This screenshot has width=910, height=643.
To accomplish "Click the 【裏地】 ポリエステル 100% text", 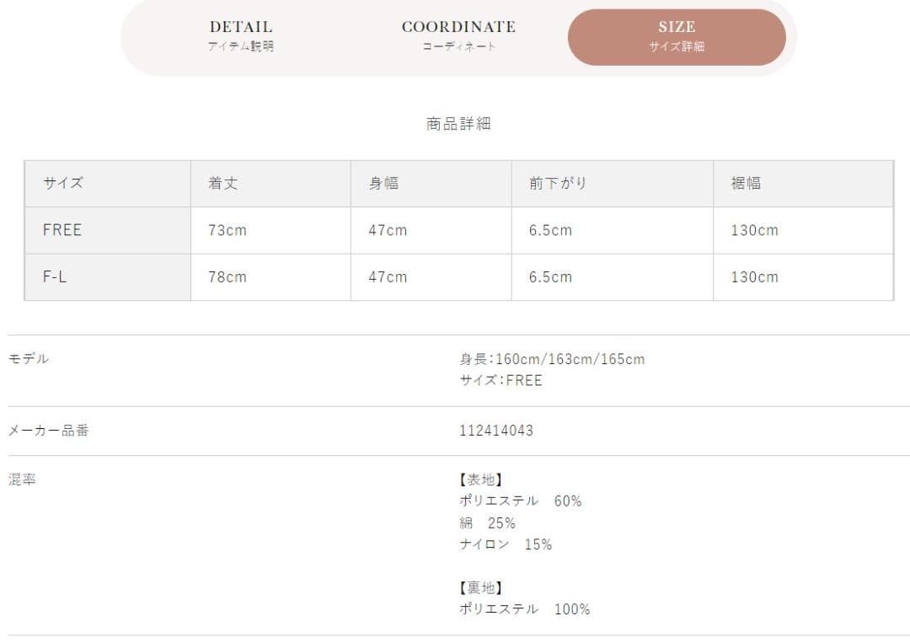I will pos(525,598).
